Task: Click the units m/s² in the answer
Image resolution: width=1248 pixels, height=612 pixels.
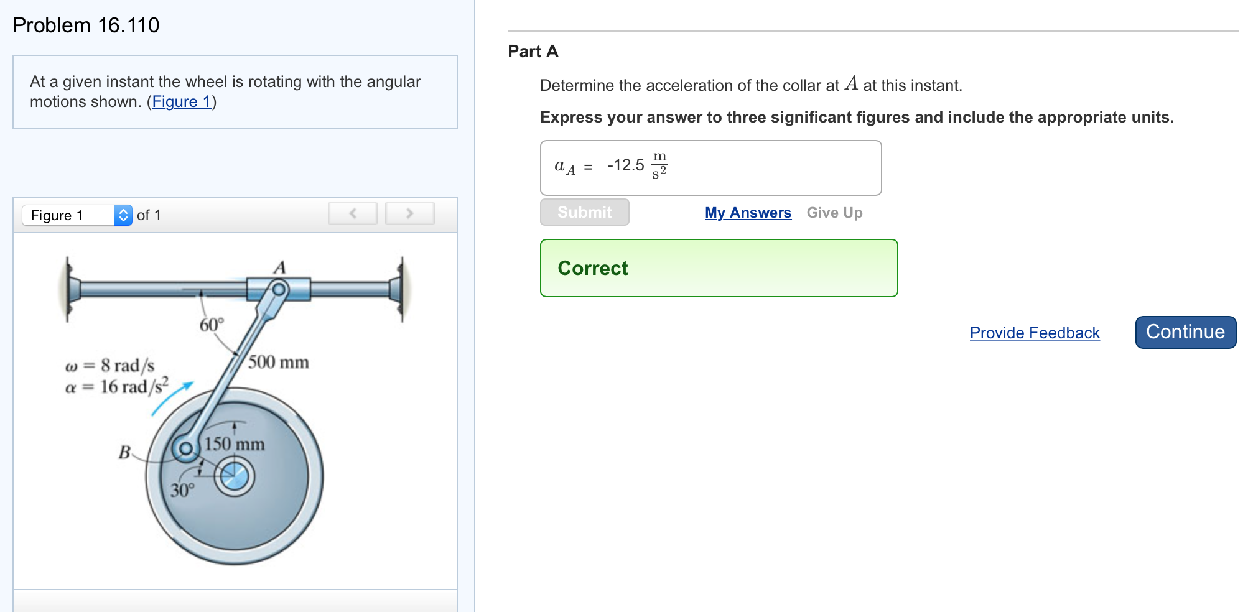Action: coord(659,167)
